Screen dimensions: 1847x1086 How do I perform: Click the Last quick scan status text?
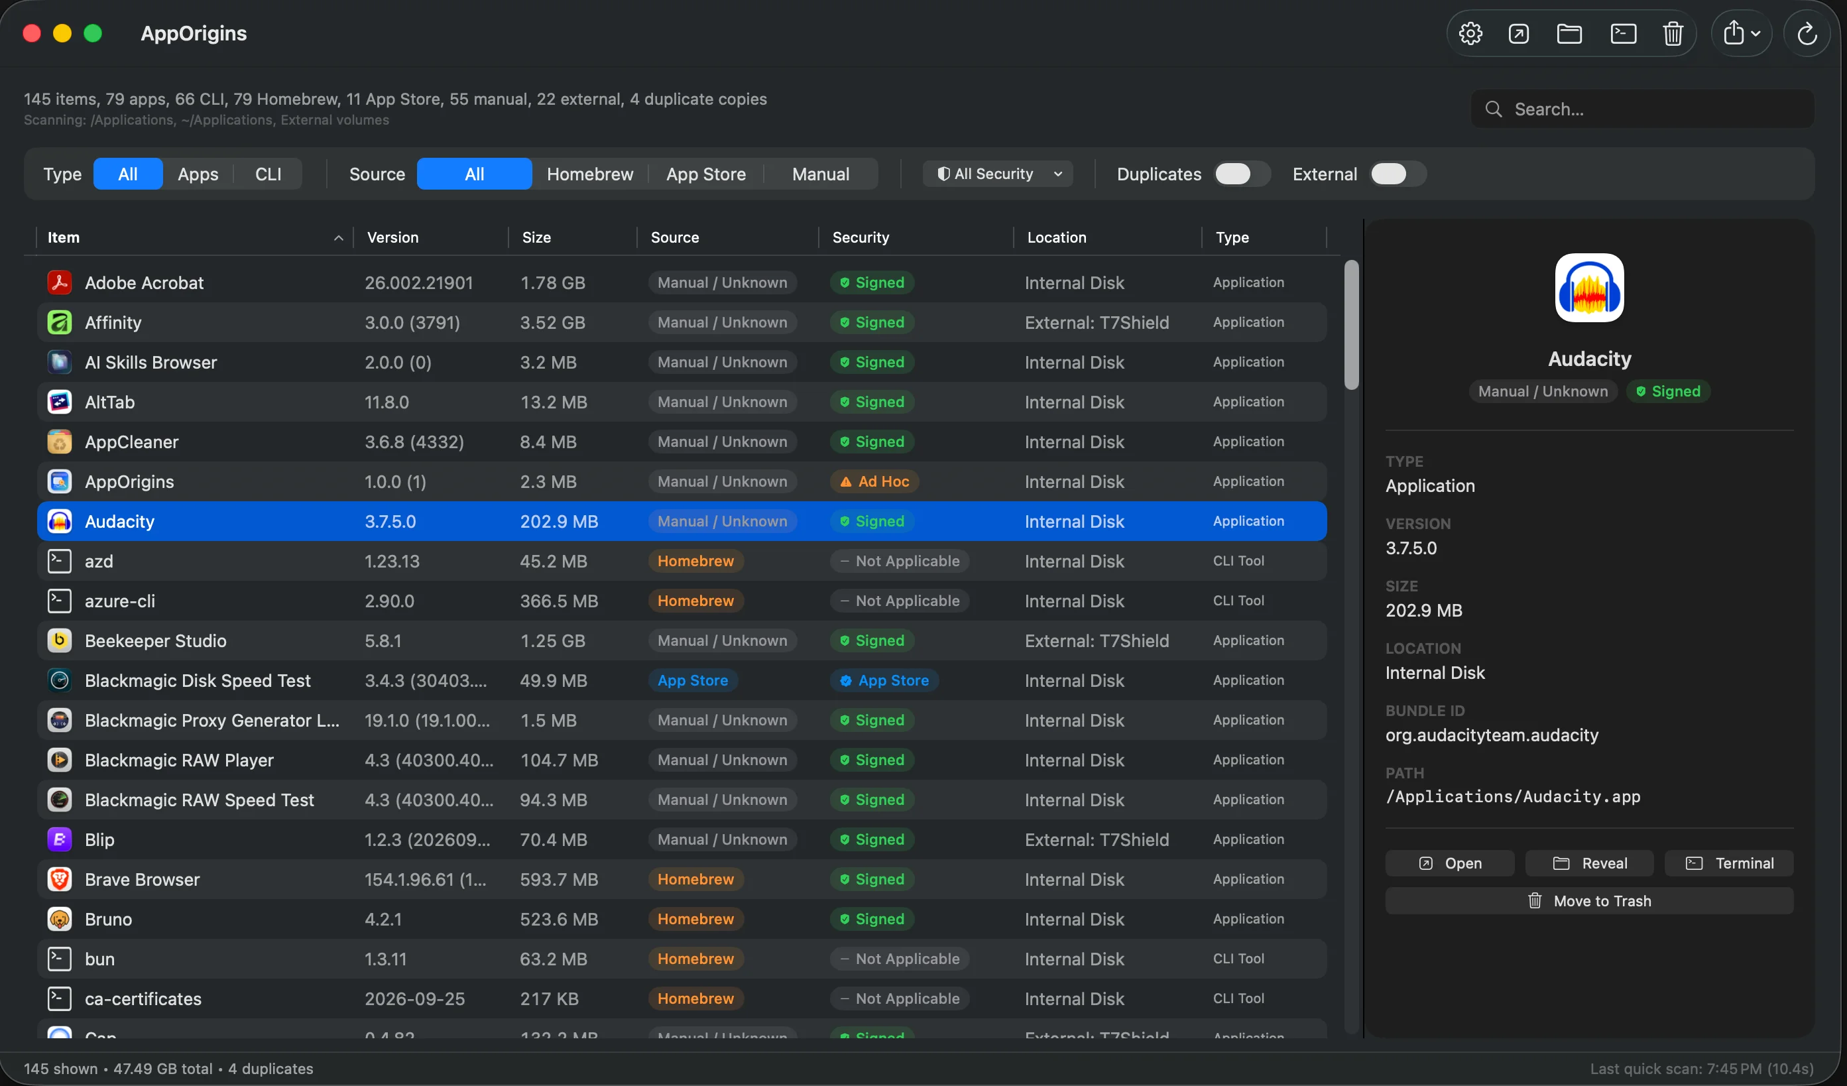tap(1701, 1069)
